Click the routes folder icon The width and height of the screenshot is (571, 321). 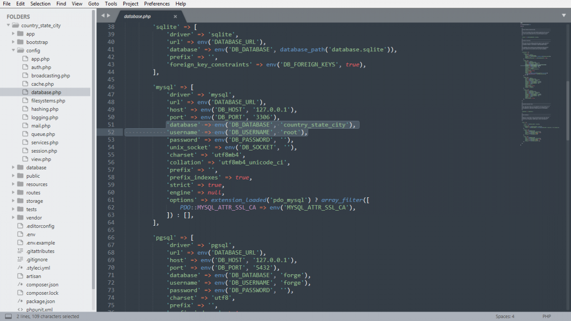coord(20,192)
